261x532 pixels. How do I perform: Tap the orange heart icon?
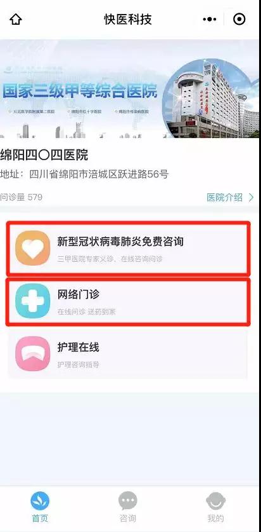click(x=33, y=249)
